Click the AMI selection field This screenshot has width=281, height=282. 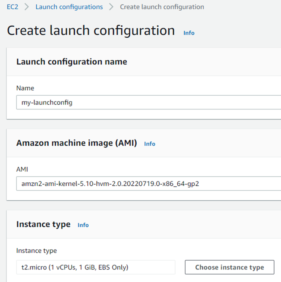coord(149,184)
